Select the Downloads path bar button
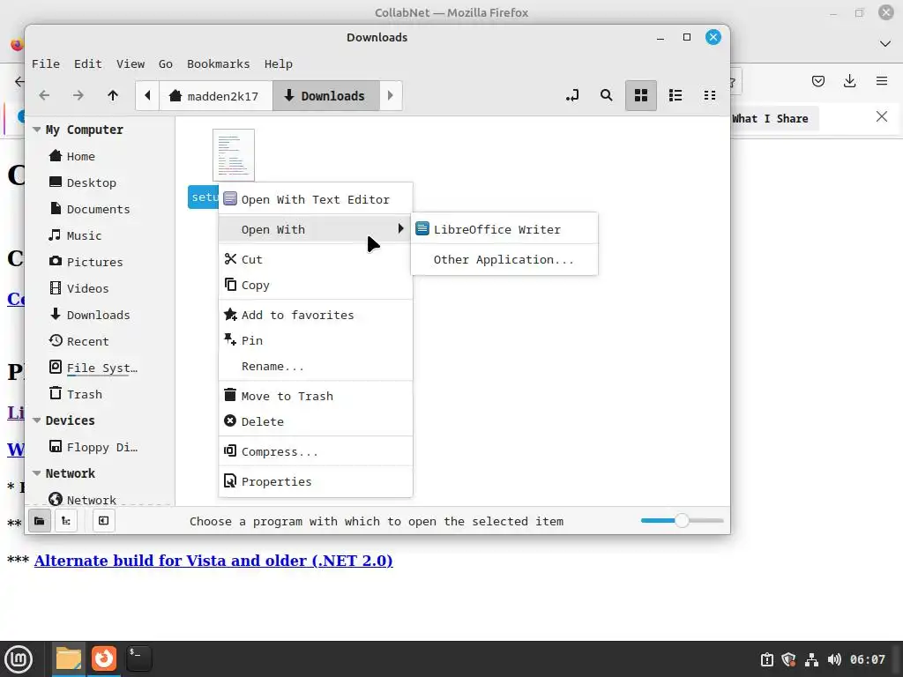 325,95
